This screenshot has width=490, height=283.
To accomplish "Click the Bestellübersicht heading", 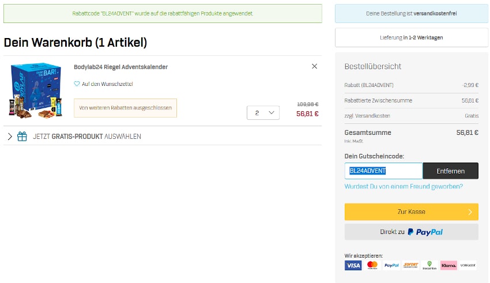I will [373, 66].
